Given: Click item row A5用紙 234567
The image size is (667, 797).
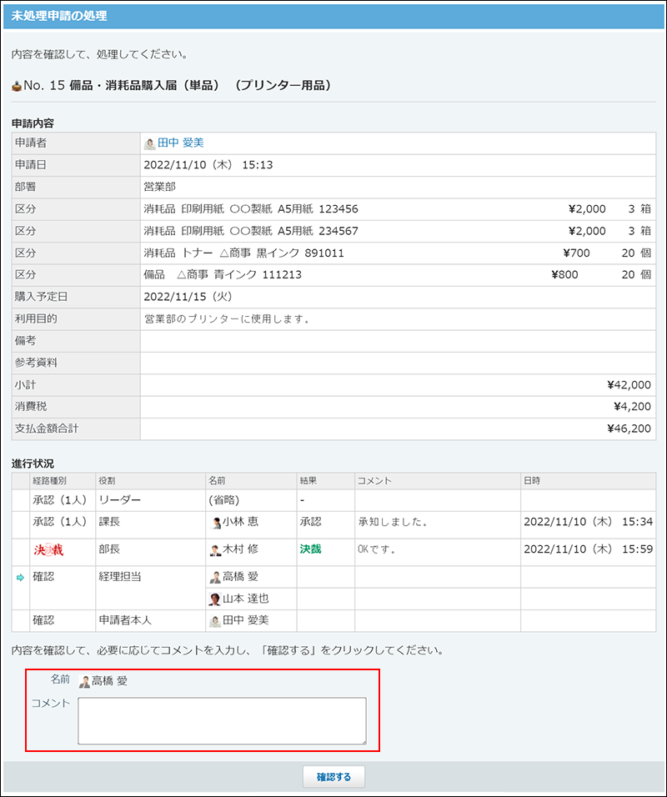Looking at the screenshot, I should pos(398,231).
